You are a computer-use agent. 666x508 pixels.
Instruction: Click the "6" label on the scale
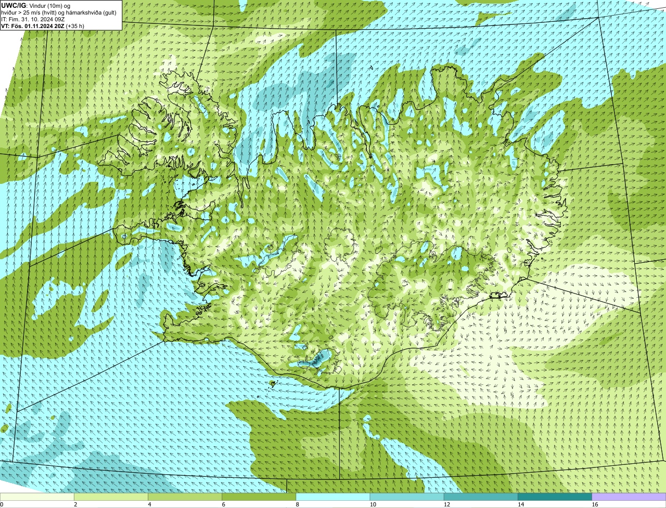tap(224, 504)
